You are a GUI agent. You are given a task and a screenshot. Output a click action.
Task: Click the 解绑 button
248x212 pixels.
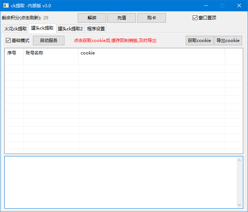point(92,18)
